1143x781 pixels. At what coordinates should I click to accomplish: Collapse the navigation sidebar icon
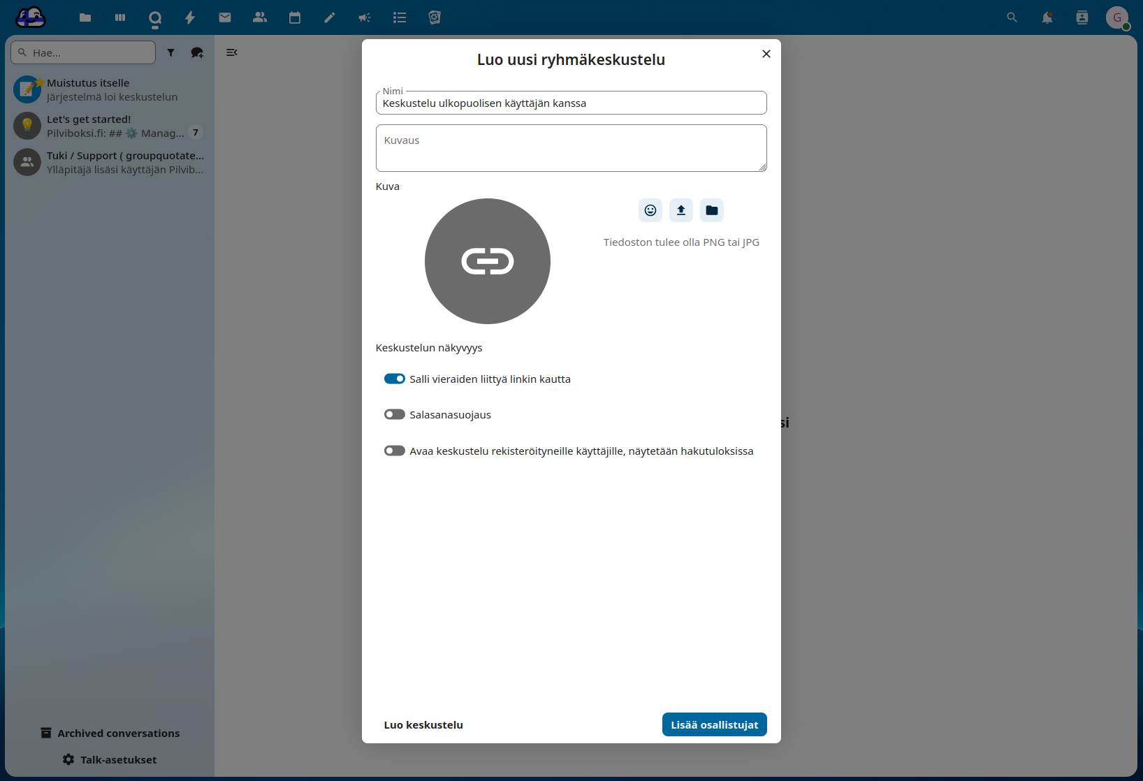click(232, 52)
